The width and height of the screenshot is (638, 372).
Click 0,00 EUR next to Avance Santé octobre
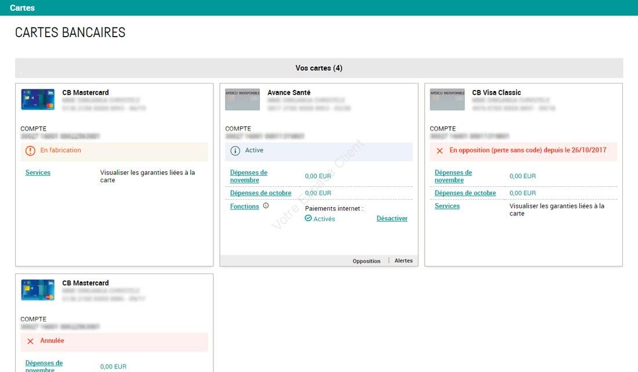click(x=318, y=193)
